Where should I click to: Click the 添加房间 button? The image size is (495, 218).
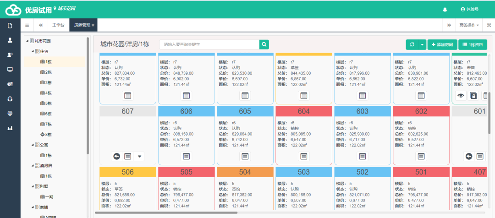pos(442,45)
